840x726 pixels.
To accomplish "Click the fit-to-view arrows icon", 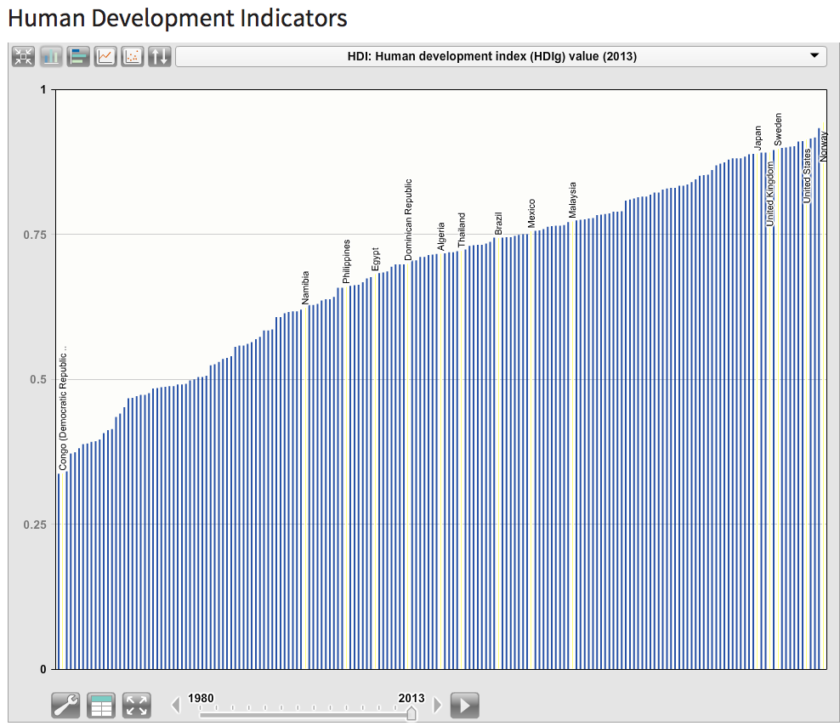I will [23, 56].
